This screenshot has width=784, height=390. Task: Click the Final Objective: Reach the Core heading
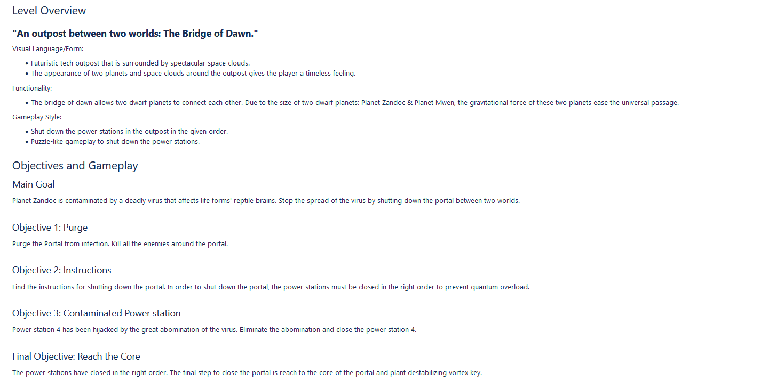(x=76, y=356)
